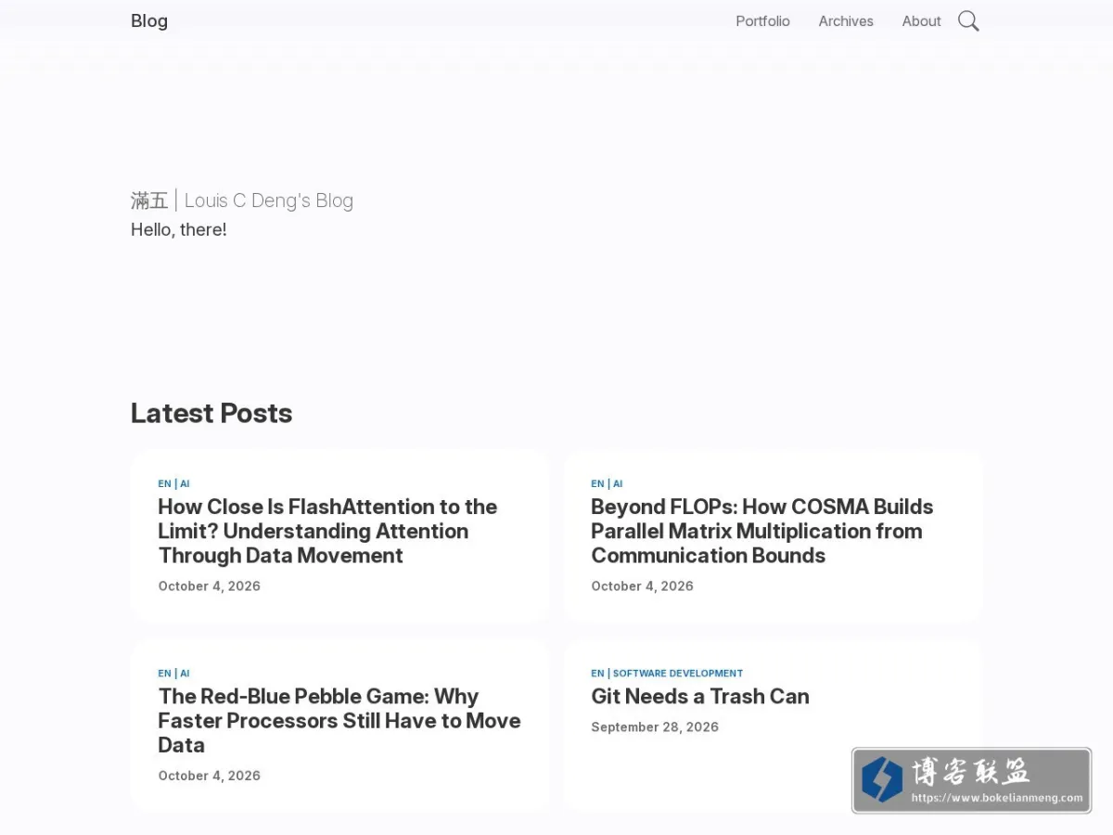The height and width of the screenshot is (835, 1113).
Task: Open the Archives menu item
Action: [x=846, y=21]
